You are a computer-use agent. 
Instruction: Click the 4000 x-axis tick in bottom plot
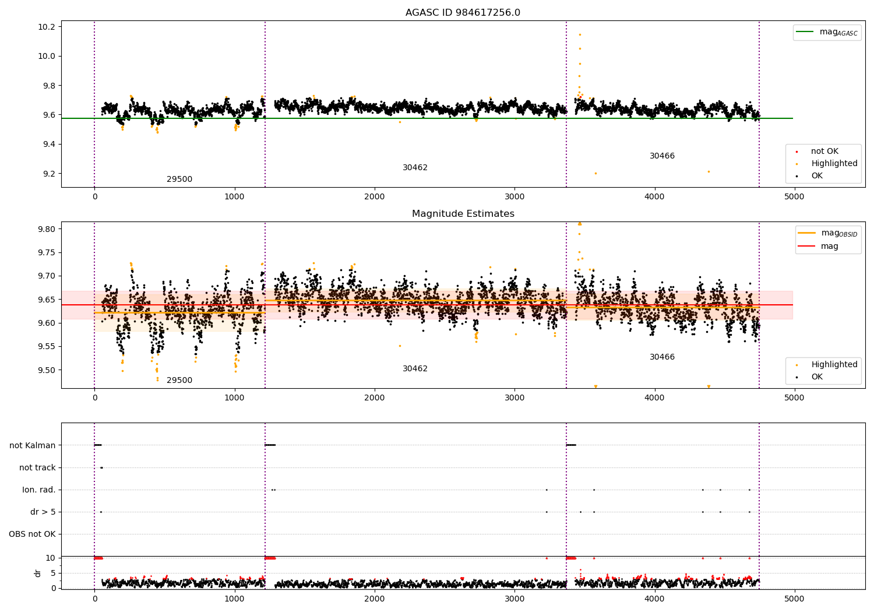point(654,599)
